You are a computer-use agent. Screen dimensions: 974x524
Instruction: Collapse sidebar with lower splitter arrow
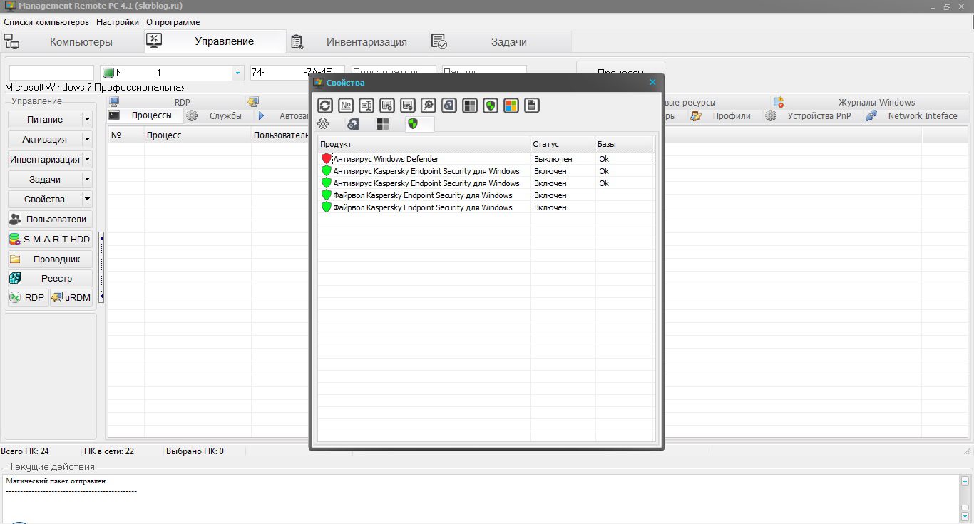101,297
